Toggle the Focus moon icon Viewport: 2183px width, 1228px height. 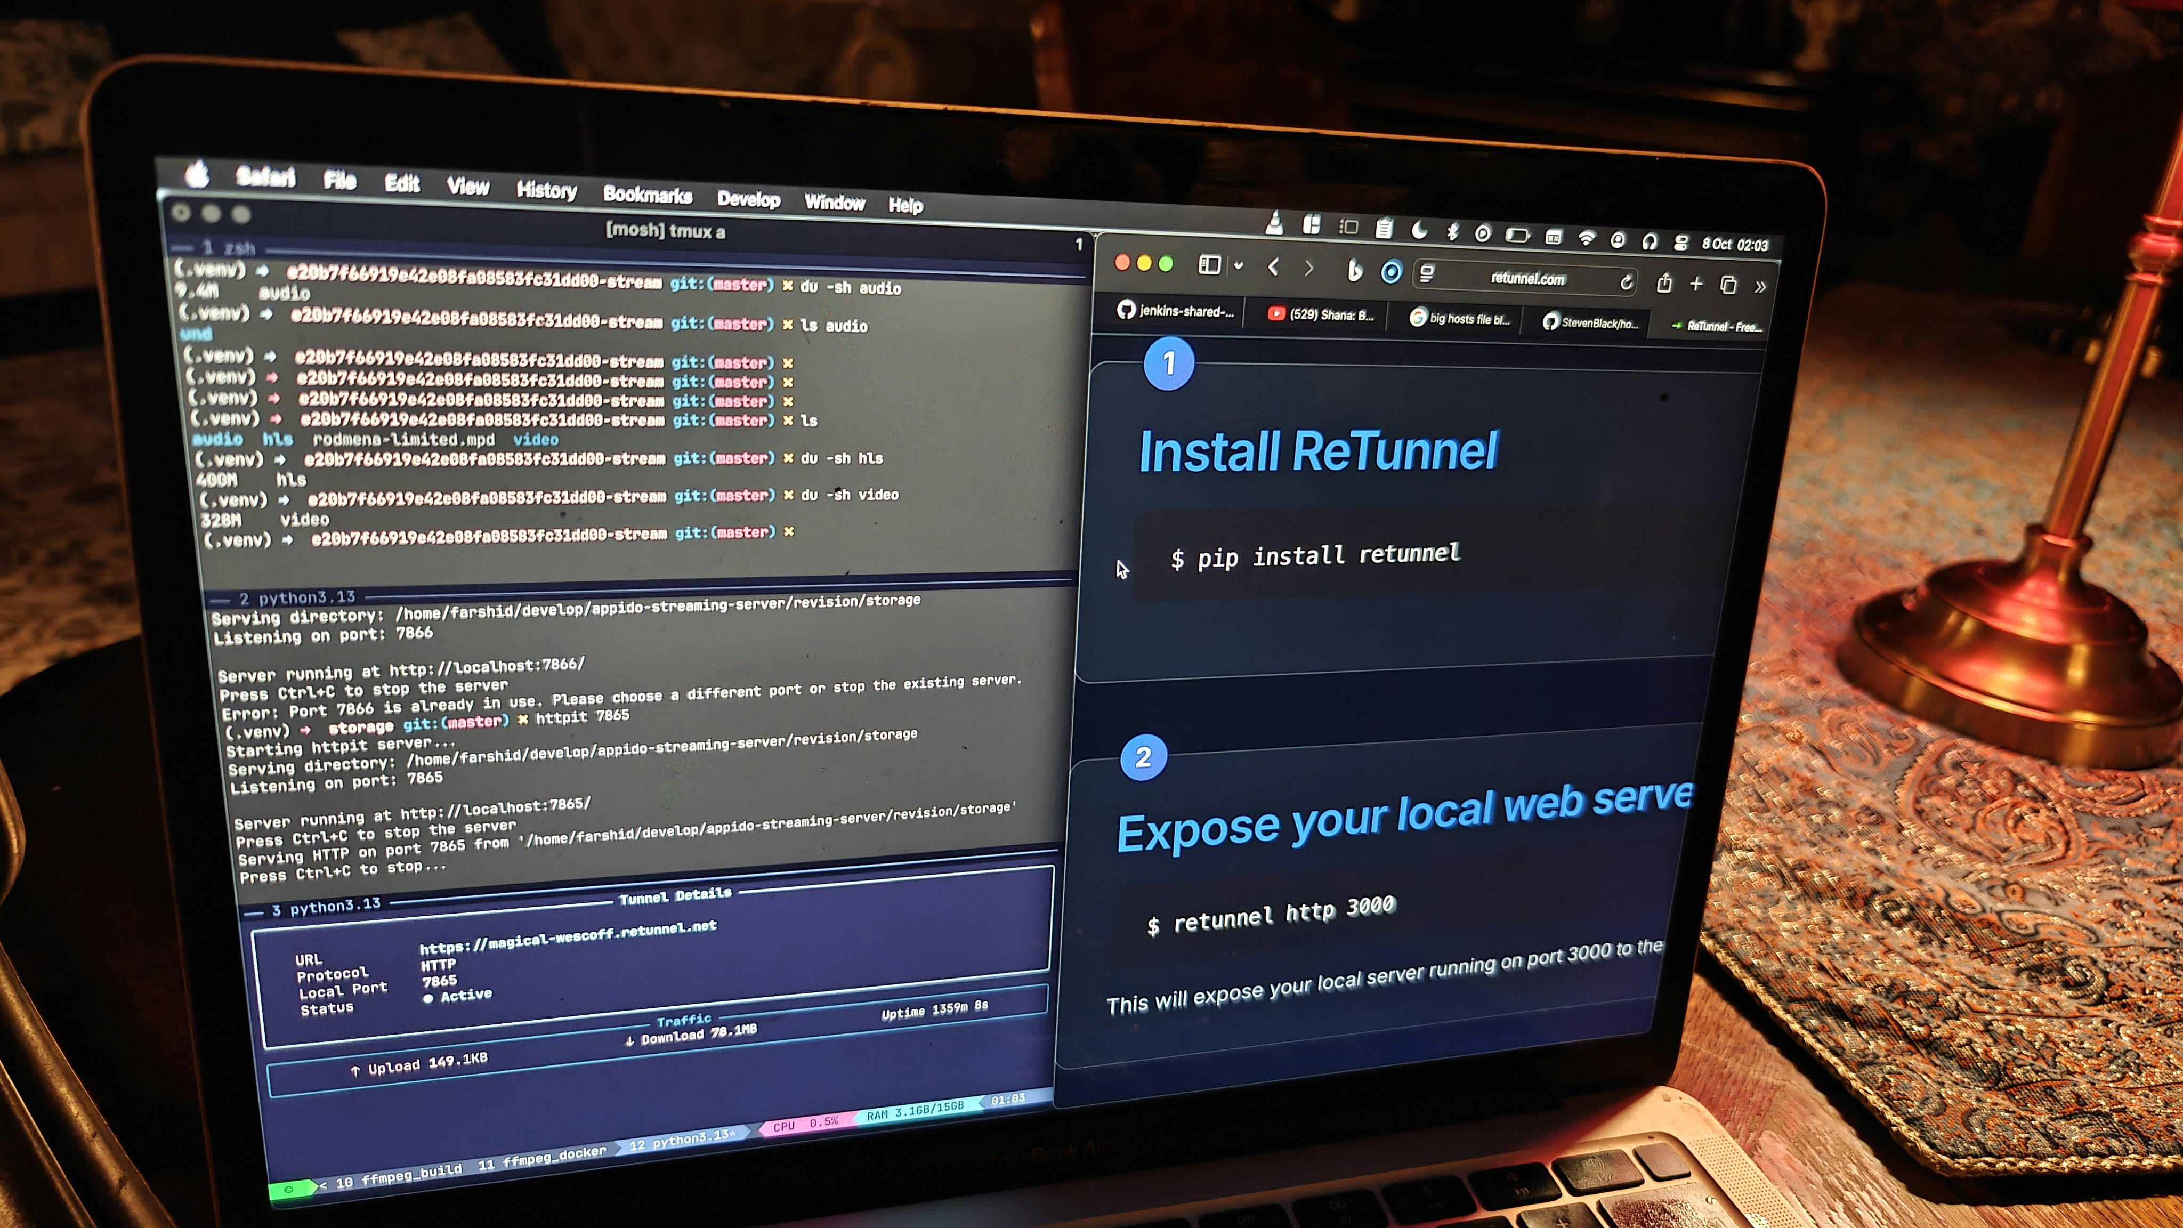tap(1419, 230)
